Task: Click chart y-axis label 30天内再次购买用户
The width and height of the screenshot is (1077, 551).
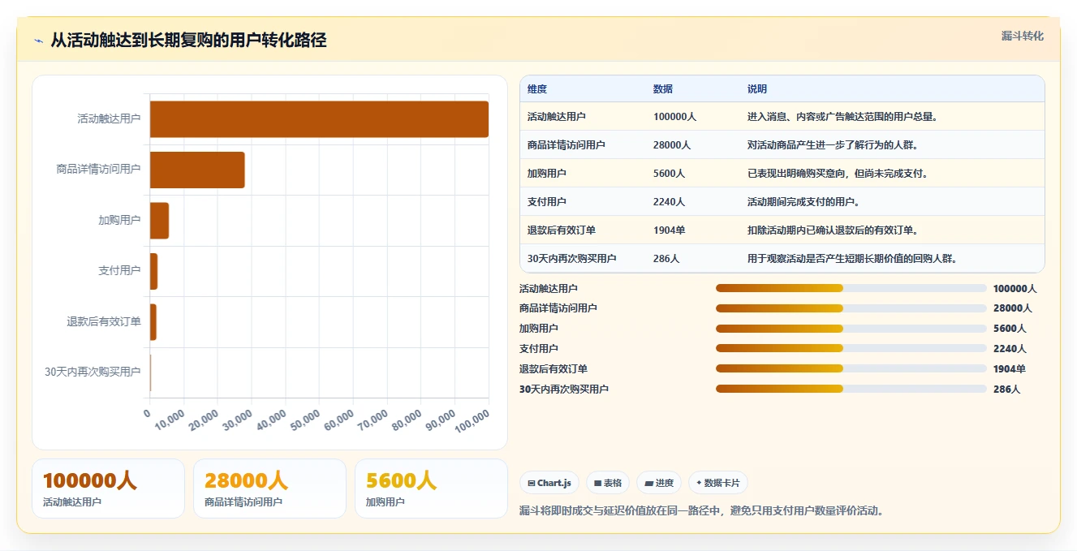Action: 93,372
